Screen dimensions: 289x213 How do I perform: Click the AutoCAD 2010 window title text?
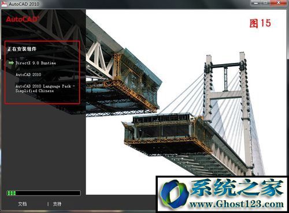24,4
